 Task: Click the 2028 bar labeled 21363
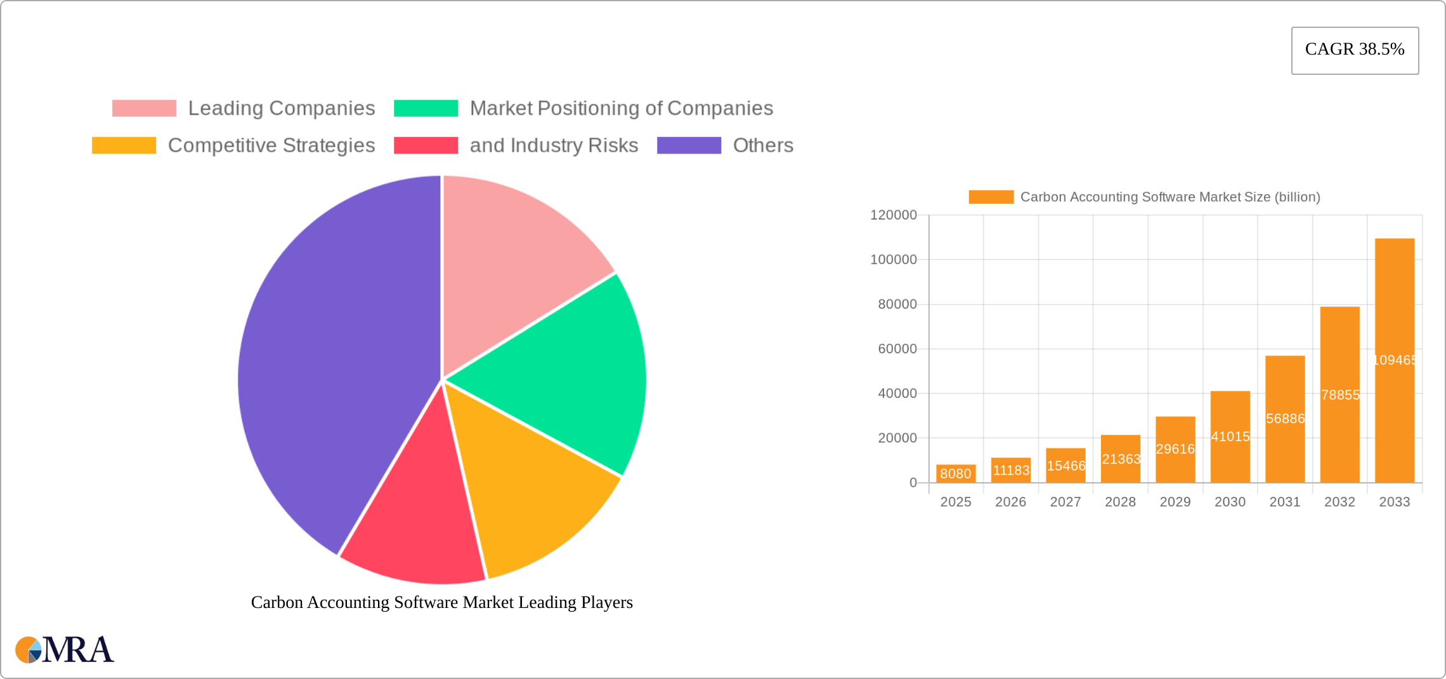[1121, 459]
